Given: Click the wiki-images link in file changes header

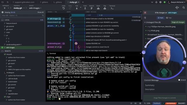Looking at the screenshot, I should click(172, 13).
